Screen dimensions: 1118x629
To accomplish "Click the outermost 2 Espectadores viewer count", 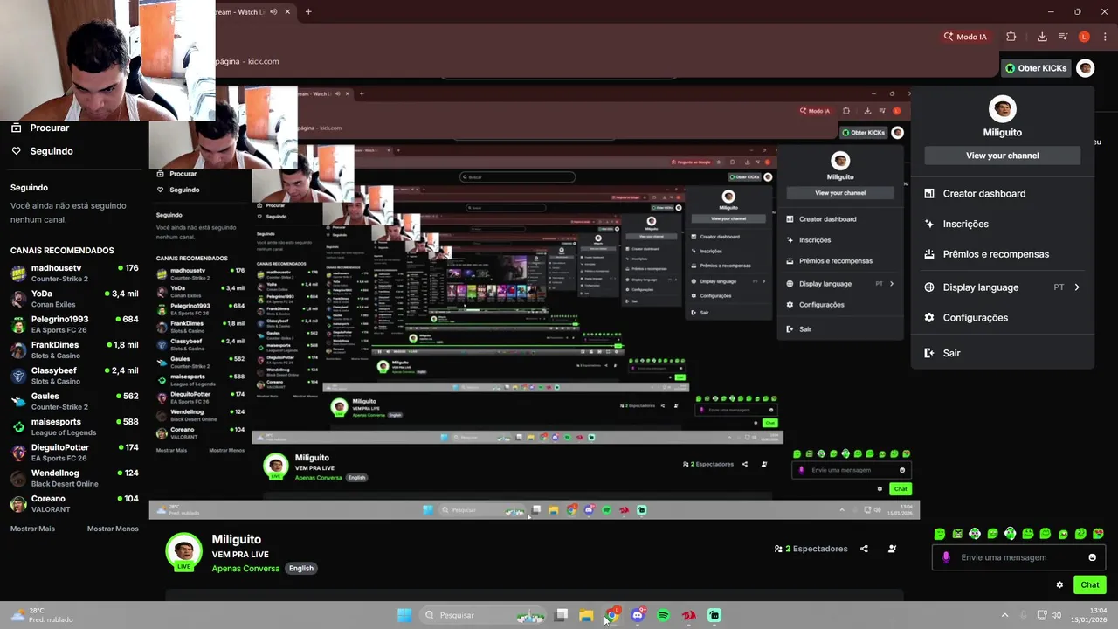I will [811, 549].
